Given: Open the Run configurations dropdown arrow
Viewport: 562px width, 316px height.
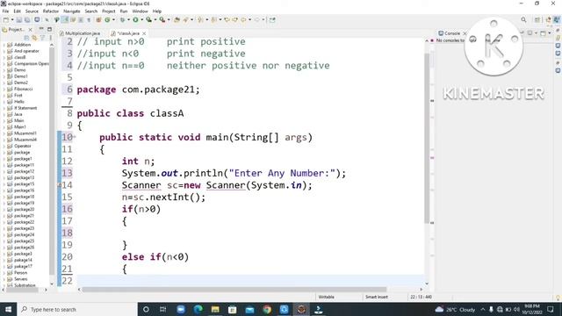Looking at the screenshot, I should click(x=141, y=19).
